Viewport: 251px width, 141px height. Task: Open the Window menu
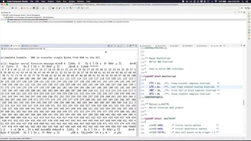(80, 1)
